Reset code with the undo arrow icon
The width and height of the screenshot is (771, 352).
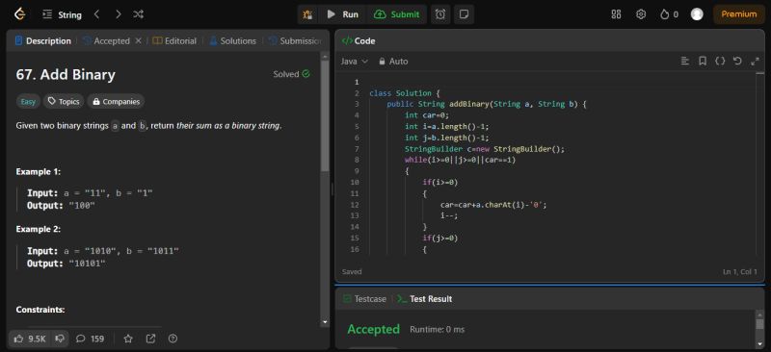coord(737,61)
